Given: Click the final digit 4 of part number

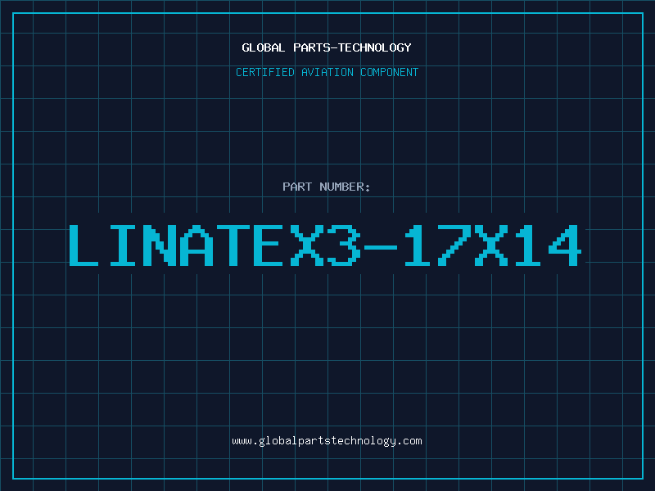Looking at the screenshot, I should click(x=565, y=245).
